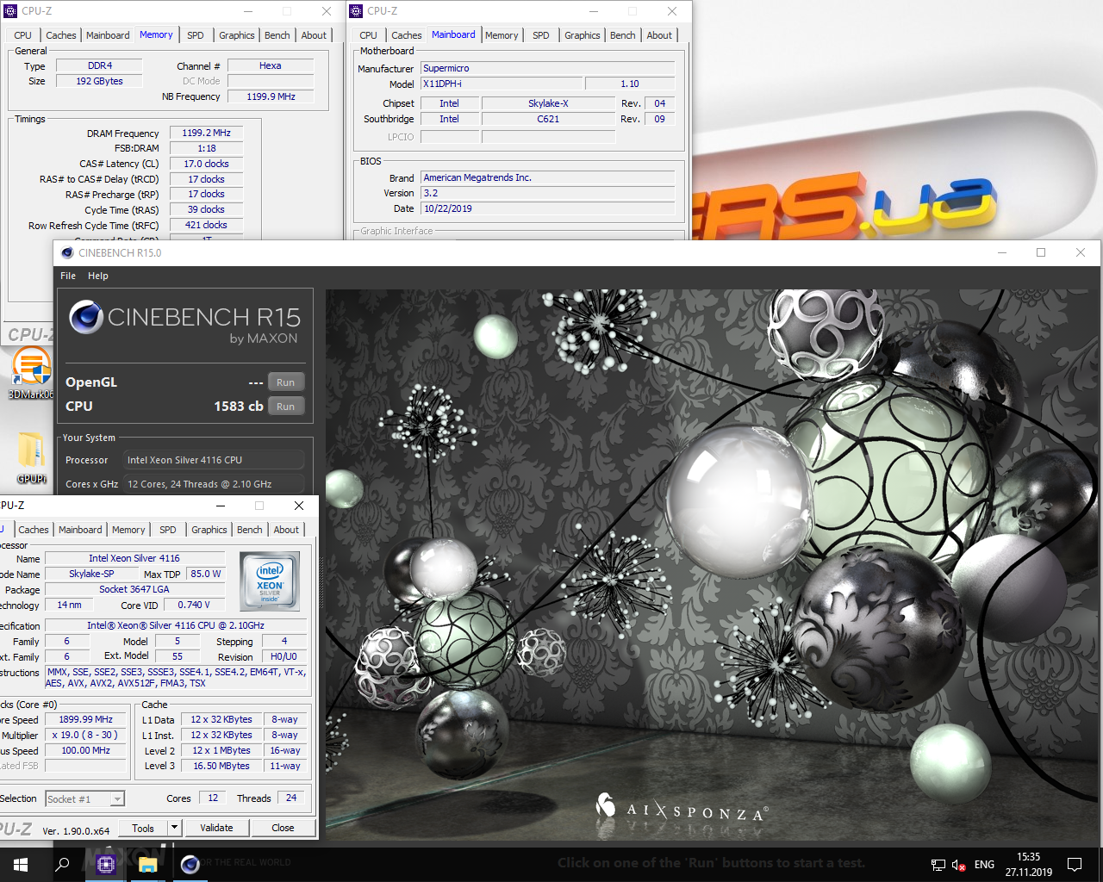
Task: Click the Processor field in Cinebench system info
Action: pyautogui.click(x=213, y=460)
